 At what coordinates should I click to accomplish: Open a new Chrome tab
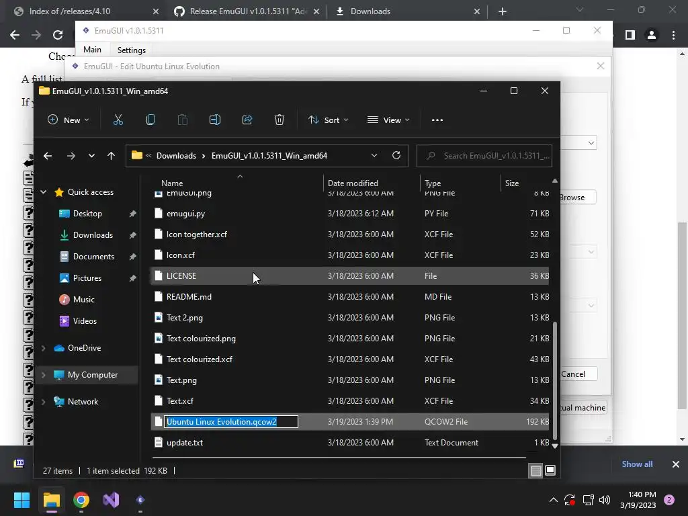pyautogui.click(x=503, y=11)
